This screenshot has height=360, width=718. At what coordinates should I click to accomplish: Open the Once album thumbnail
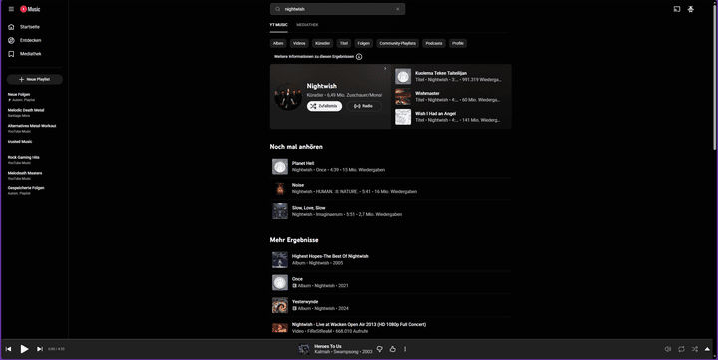tap(280, 282)
